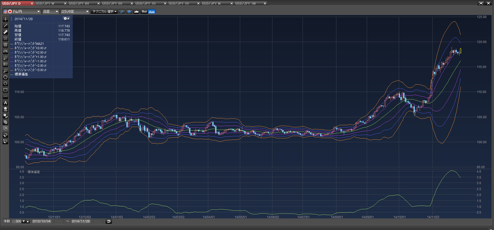The image size is (494, 230).
Task: Click the reset return-arrow button beside date range
Action: click(109, 221)
